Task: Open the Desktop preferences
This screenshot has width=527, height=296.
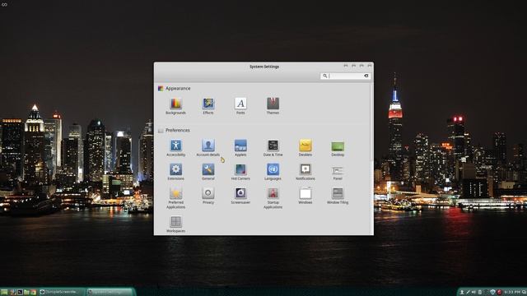Action: tap(338, 148)
